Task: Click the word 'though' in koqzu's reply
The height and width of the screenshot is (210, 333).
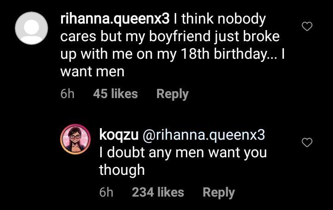Action: click(122, 170)
